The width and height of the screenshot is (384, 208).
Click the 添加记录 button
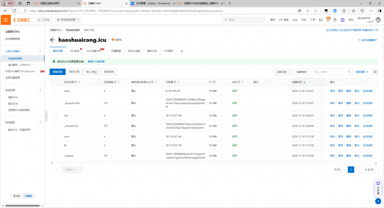coord(57,72)
